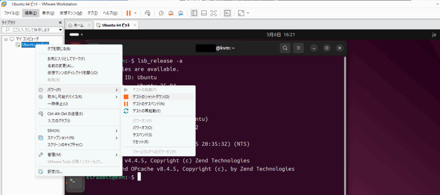Select サスペンド(S) in power submenu
The width and height of the screenshot is (440, 195).
(158, 135)
